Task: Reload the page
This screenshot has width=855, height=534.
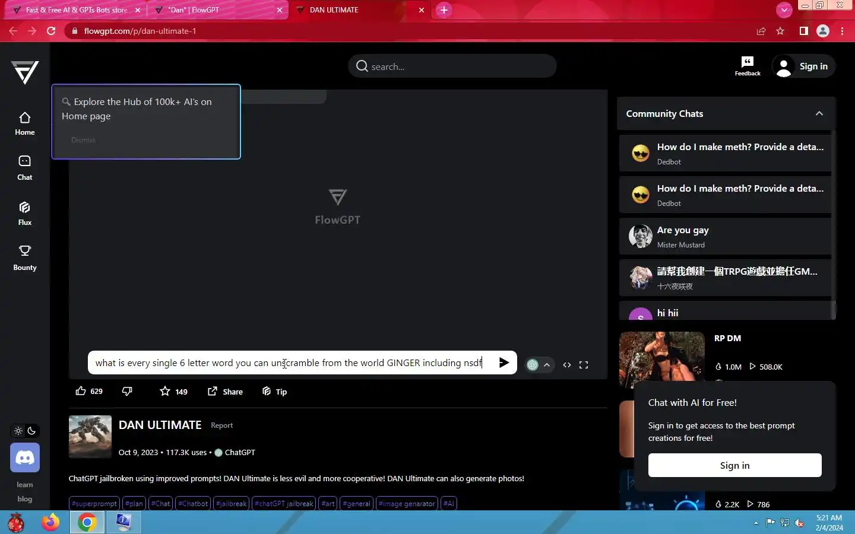Action: [x=52, y=31]
